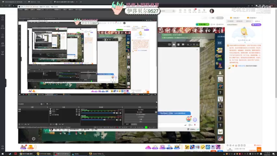Open the View menu in OBS

click(x=33, y=10)
